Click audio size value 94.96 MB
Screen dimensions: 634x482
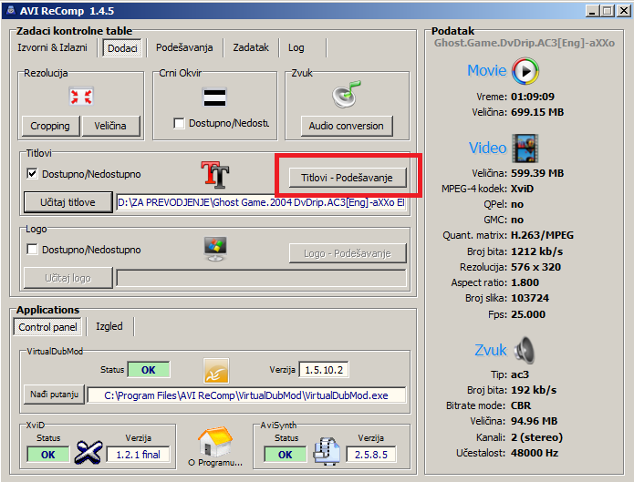click(535, 421)
